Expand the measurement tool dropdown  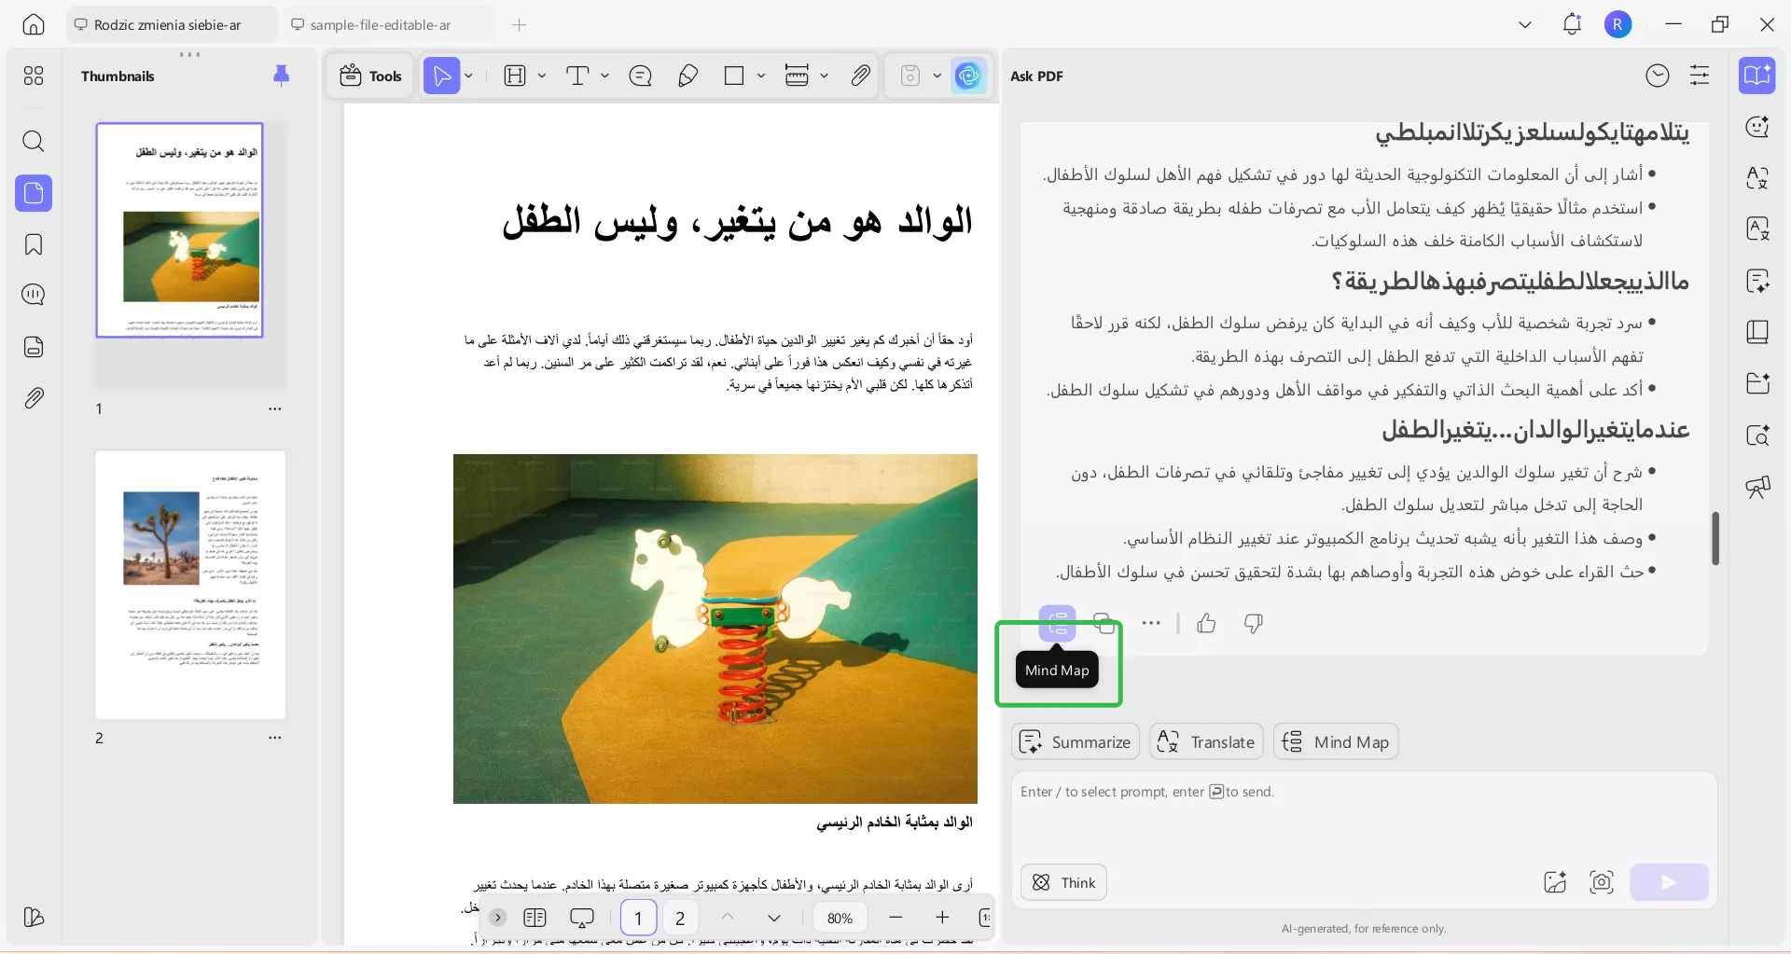[x=825, y=76]
